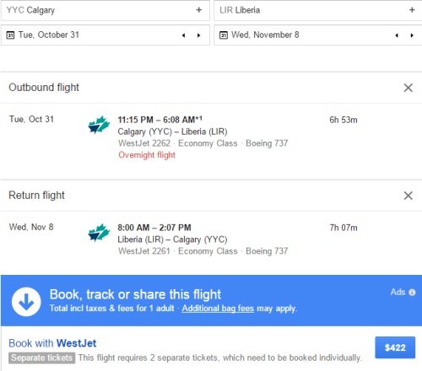Go to previous departure date arrow
This screenshot has width=422, height=371.
pyautogui.click(x=183, y=35)
